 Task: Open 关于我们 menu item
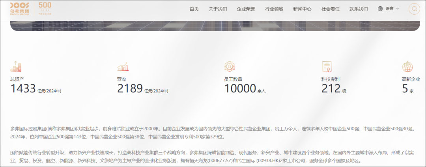[218, 9]
